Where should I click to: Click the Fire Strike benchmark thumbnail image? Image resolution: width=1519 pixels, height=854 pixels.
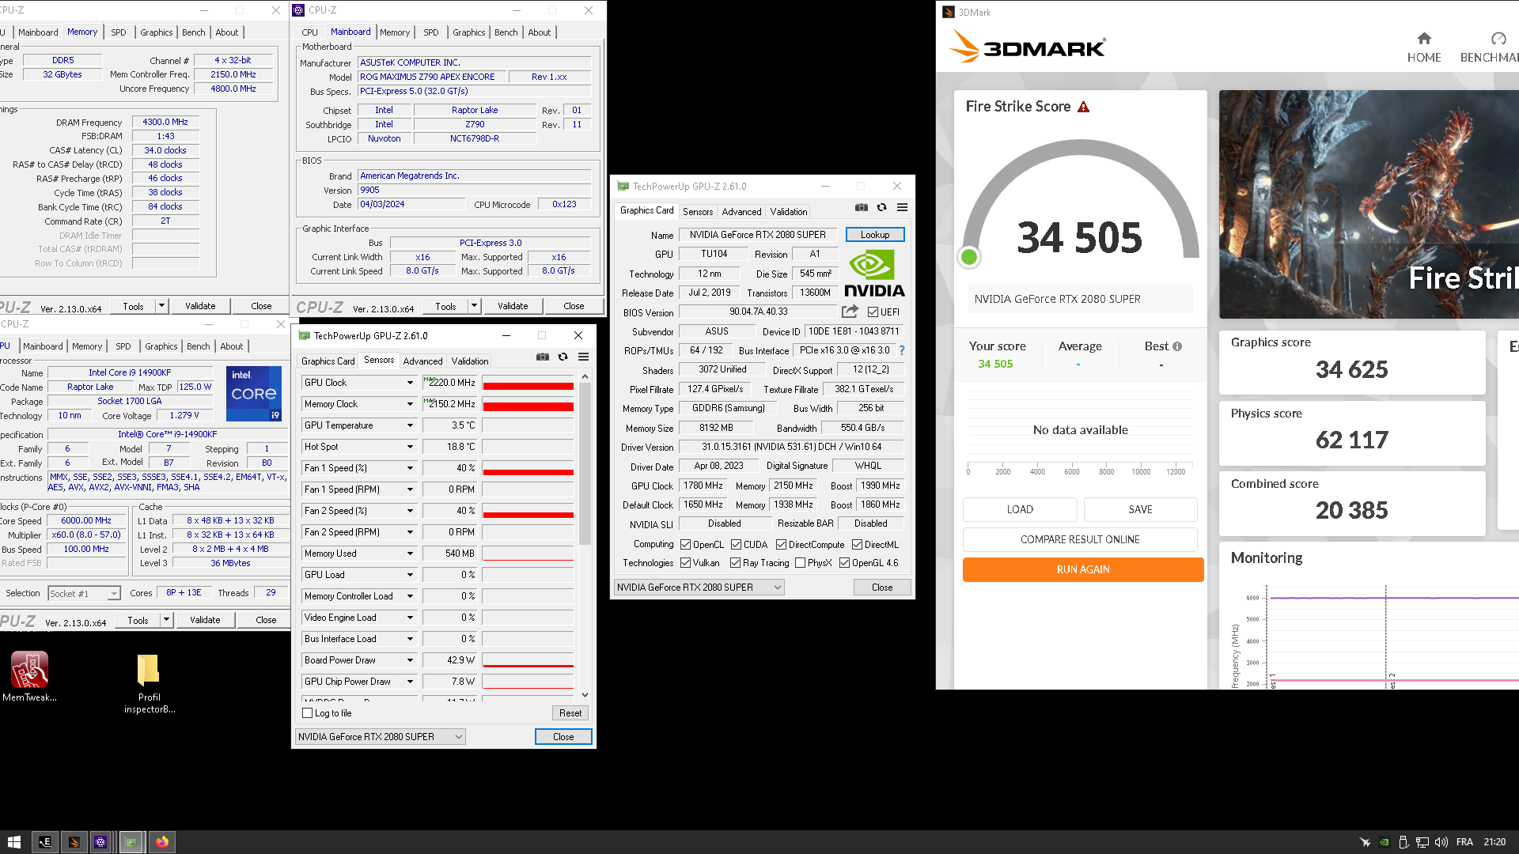1369,204
